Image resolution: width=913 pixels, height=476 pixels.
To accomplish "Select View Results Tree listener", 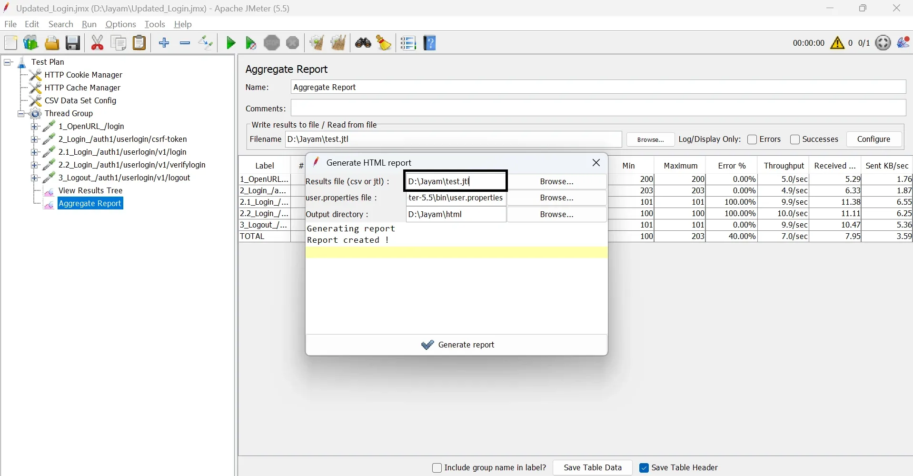I will [90, 190].
